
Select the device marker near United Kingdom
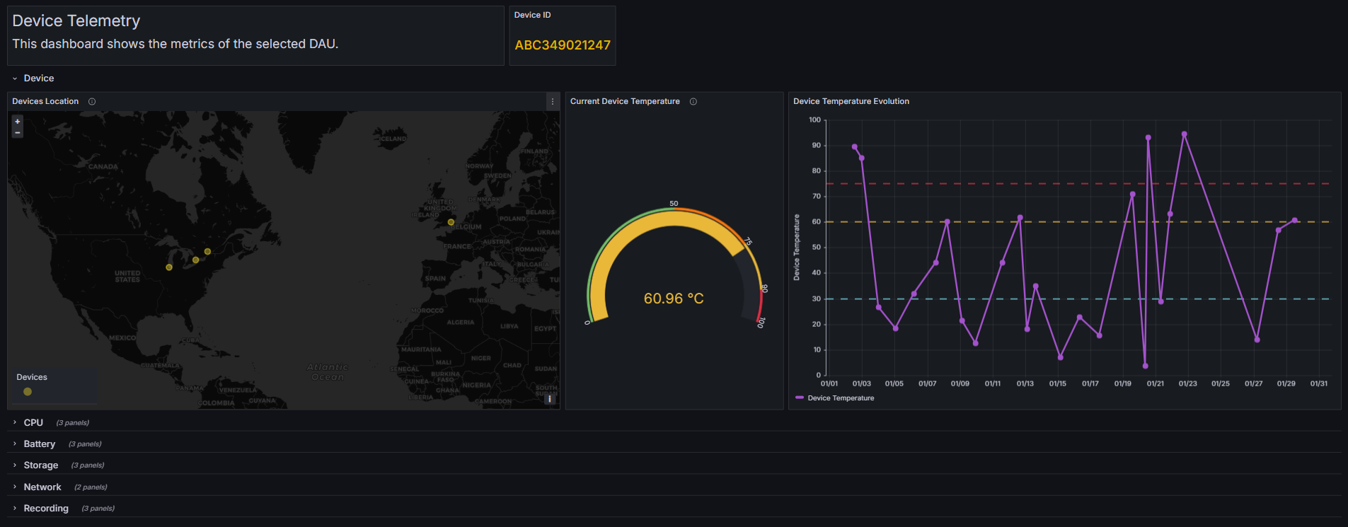tap(451, 222)
